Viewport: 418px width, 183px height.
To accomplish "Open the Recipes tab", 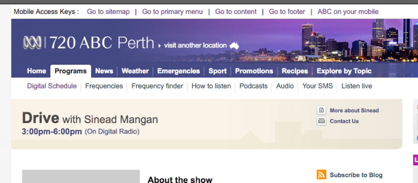I will (295, 71).
